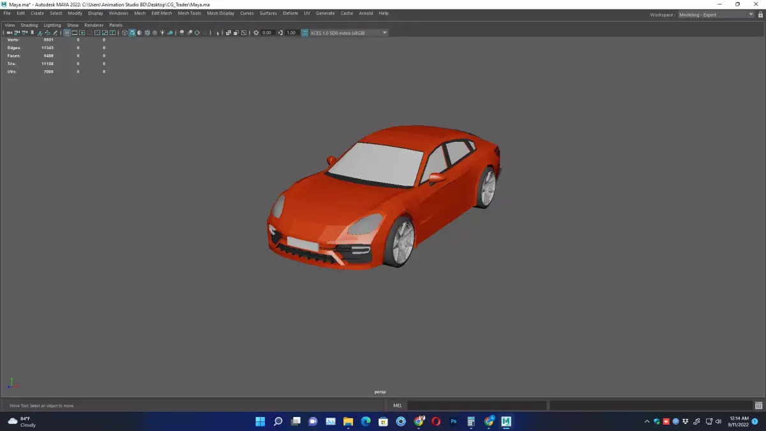
Task: Click the Grease Pencil icon
Action: click(55, 33)
